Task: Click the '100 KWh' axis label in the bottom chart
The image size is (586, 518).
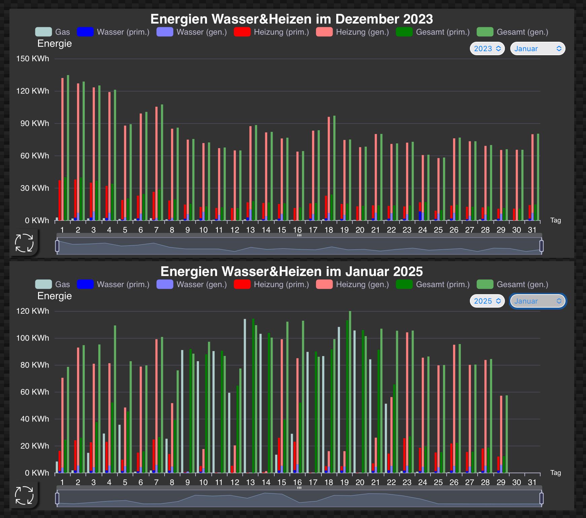Action: tap(33, 338)
